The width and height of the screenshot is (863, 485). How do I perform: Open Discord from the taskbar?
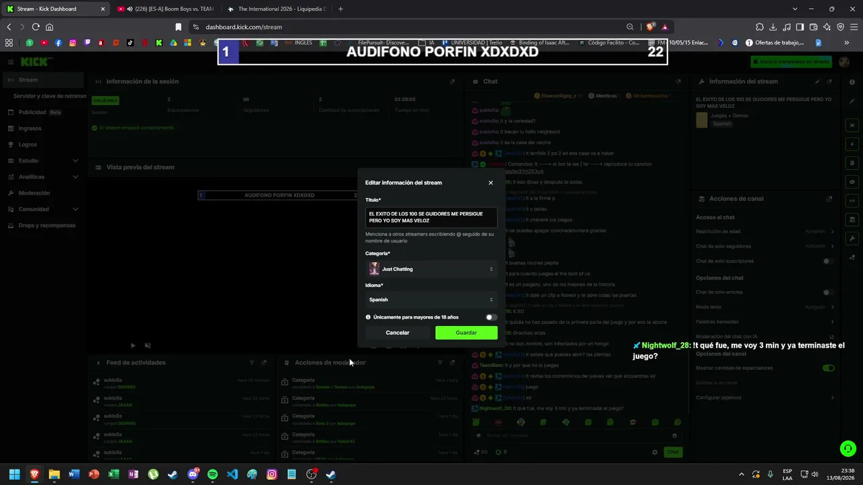(193, 474)
